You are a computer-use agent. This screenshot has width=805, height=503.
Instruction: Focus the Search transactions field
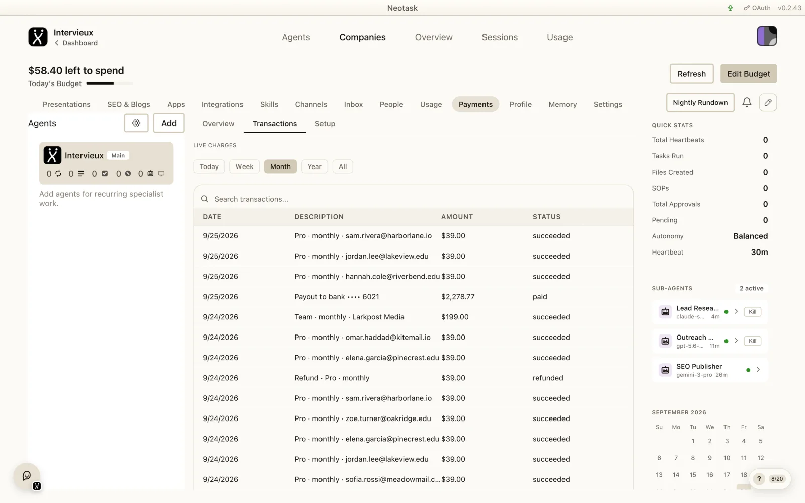point(414,199)
